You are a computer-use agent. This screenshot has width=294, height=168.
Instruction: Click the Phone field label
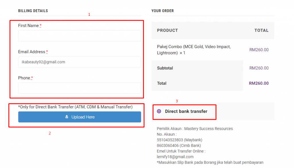pyautogui.click(x=24, y=78)
